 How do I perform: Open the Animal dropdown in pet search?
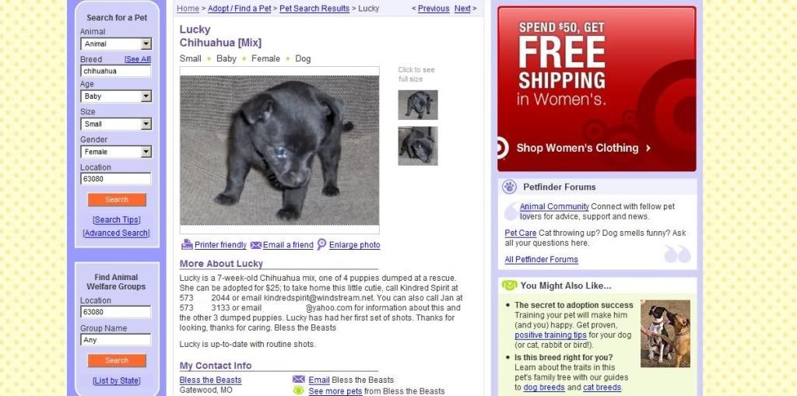tap(116, 44)
